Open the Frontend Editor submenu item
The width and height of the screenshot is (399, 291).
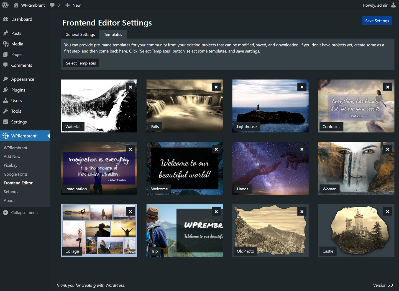tap(18, 183)
